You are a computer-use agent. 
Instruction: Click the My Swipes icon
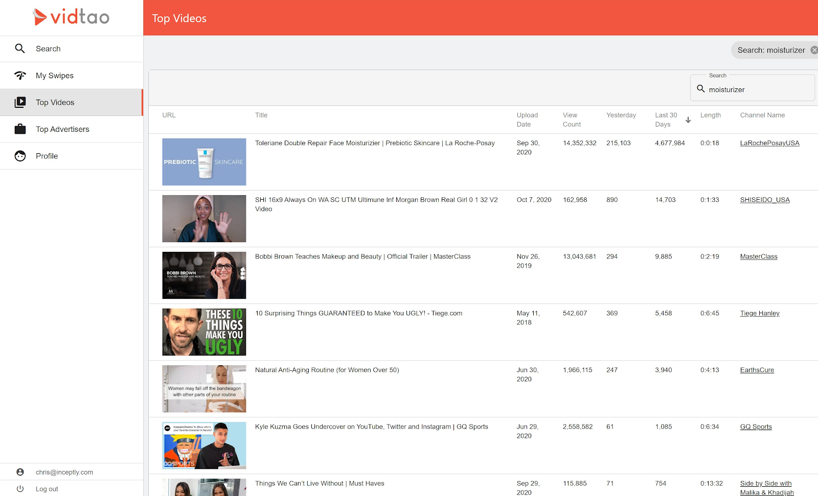(20, 76)
